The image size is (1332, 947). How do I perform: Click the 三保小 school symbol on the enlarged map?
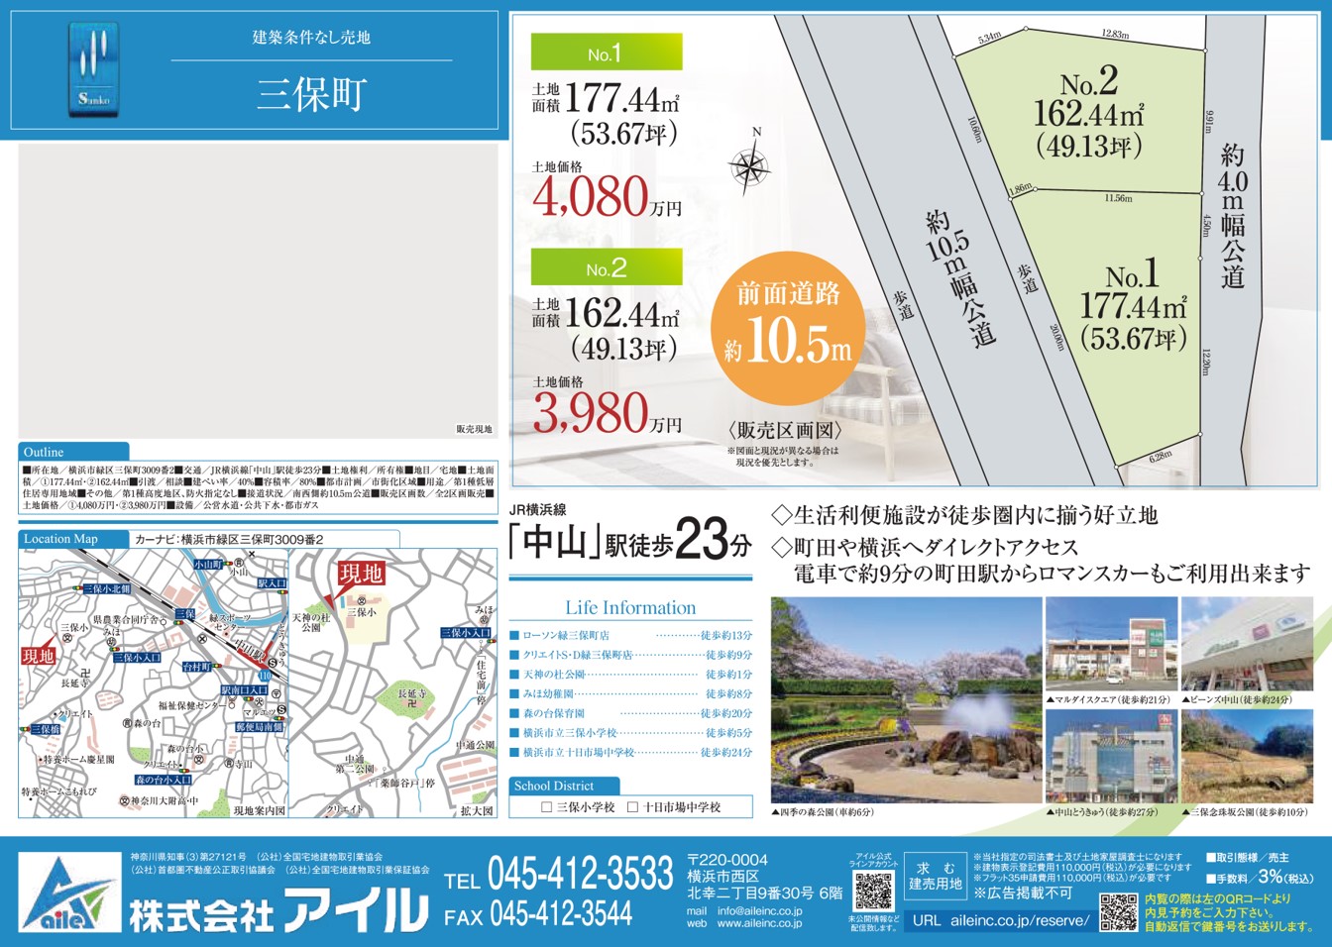coord(362,602)
